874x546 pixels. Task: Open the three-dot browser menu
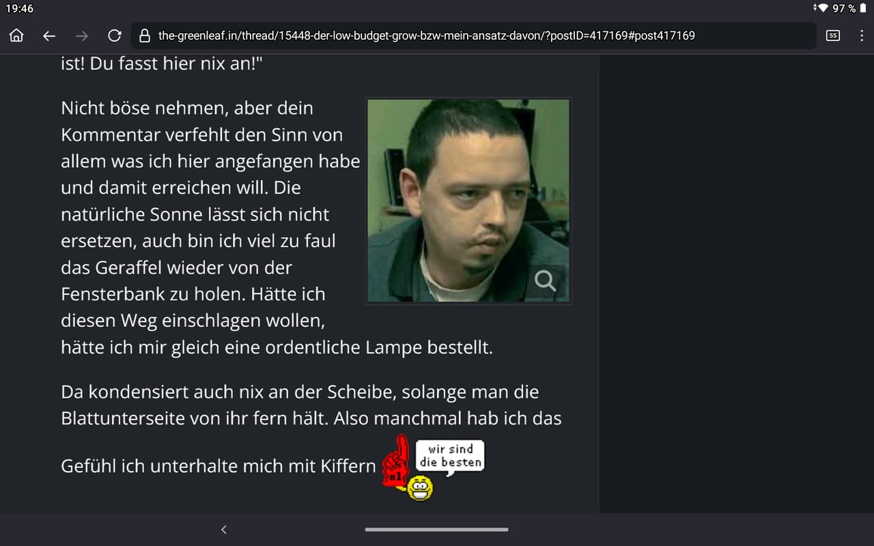862,35
